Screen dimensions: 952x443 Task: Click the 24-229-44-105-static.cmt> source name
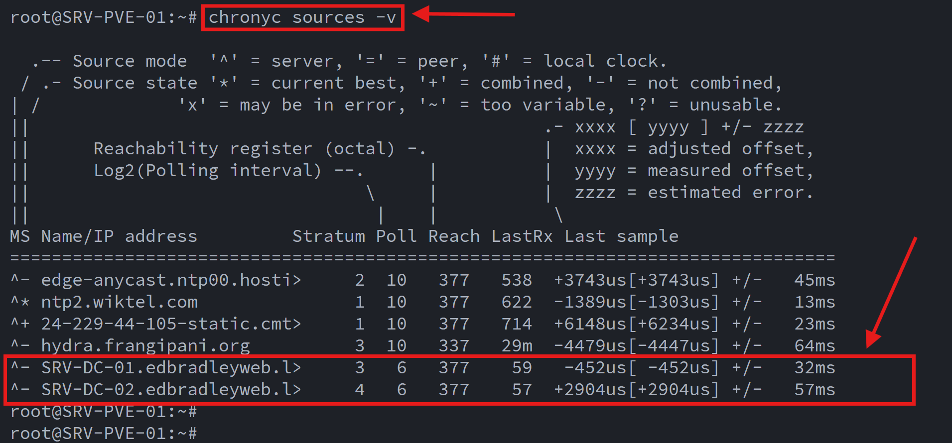171,324
